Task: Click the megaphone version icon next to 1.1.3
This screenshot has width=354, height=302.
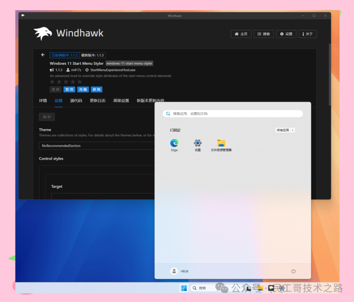Action: pyautogui.click(x=52, y=70)
